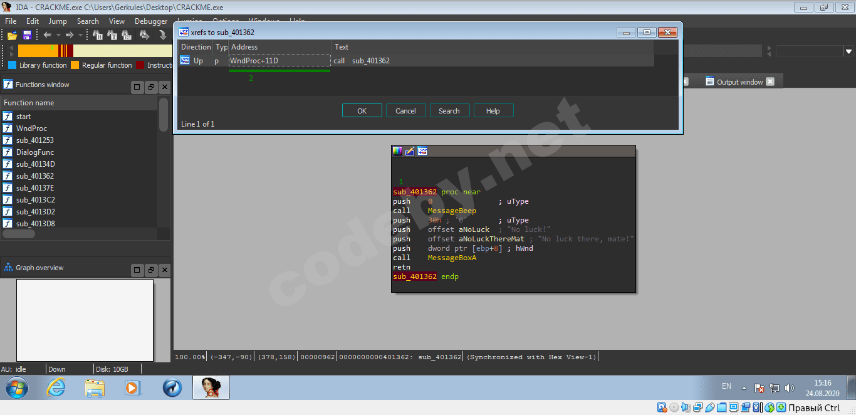Viewport: 856px width, 415px height.
Task: Click the Save database floppy icon
Action: (x=27, y=35)
